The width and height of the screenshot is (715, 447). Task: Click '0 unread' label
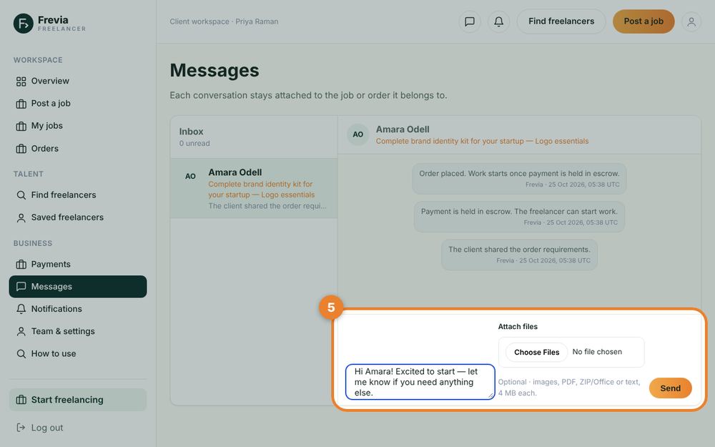(x=194, y=143)
